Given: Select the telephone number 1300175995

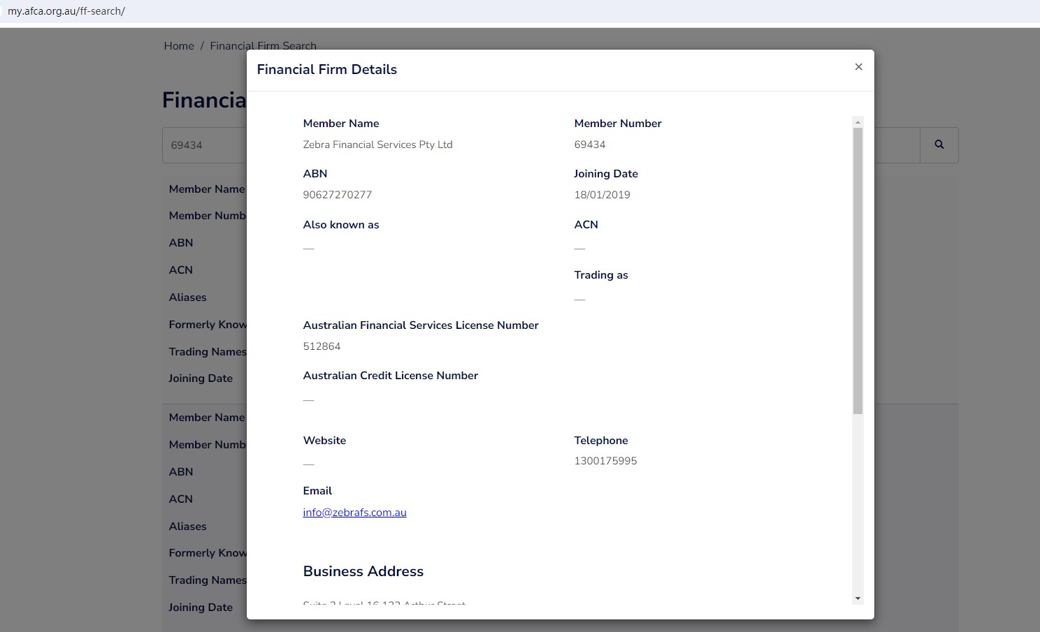Looking at the screenshot, I should point(605,461).
